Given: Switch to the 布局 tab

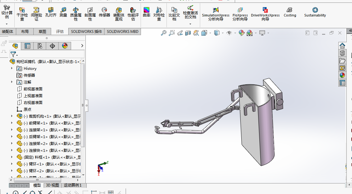Looking at the screenshot, I should click(x=25, y=32).
